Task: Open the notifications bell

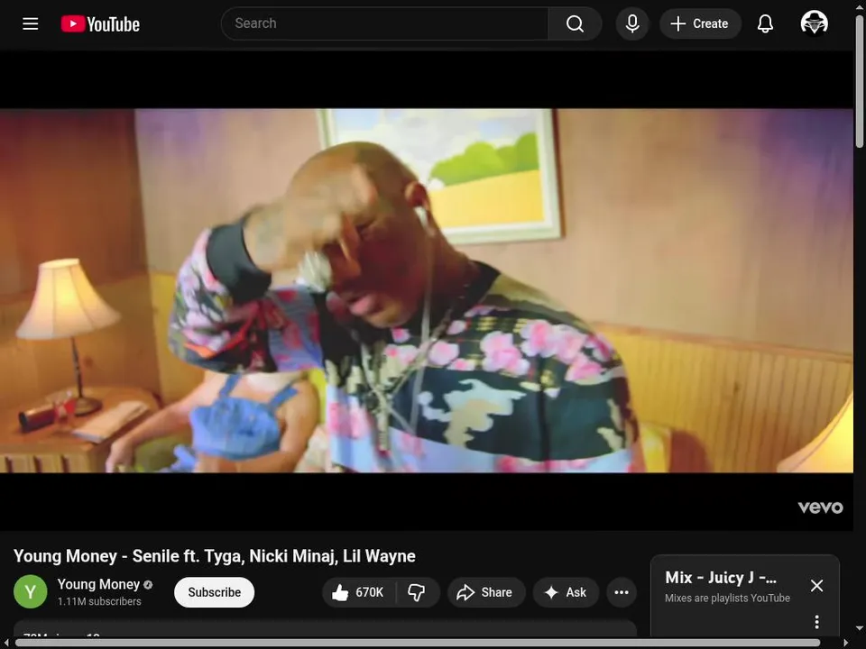Action: (x=765, y=23)
